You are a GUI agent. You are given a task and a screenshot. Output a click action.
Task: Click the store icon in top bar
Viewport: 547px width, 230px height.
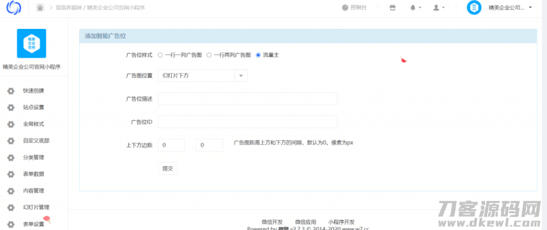(393, 8)
